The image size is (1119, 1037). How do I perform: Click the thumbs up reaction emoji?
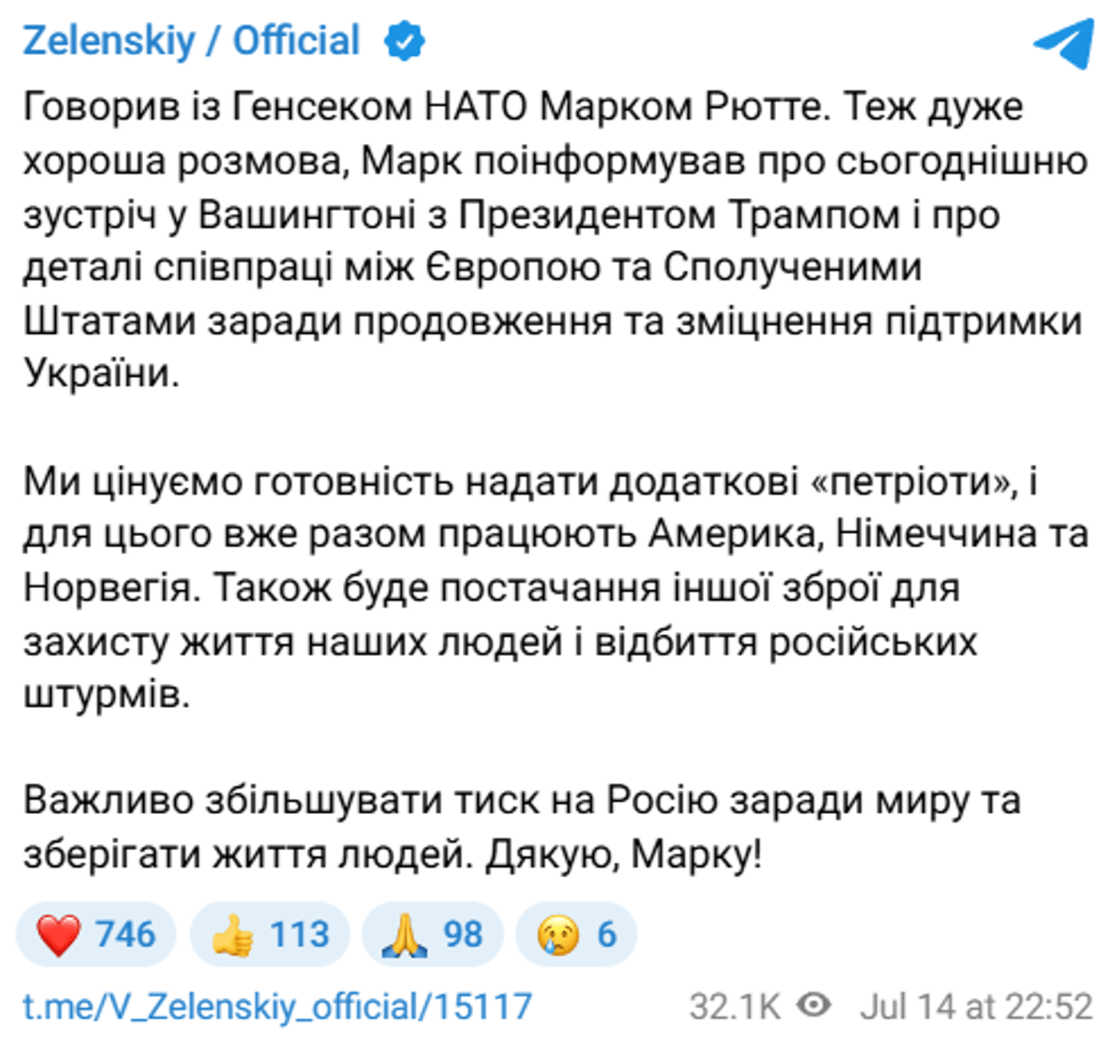(231, 932)
